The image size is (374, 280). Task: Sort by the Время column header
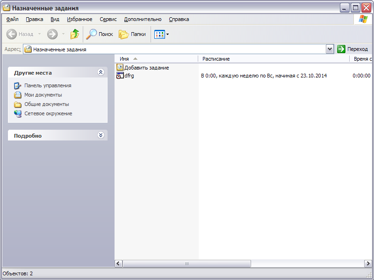(x=361, y=59)
